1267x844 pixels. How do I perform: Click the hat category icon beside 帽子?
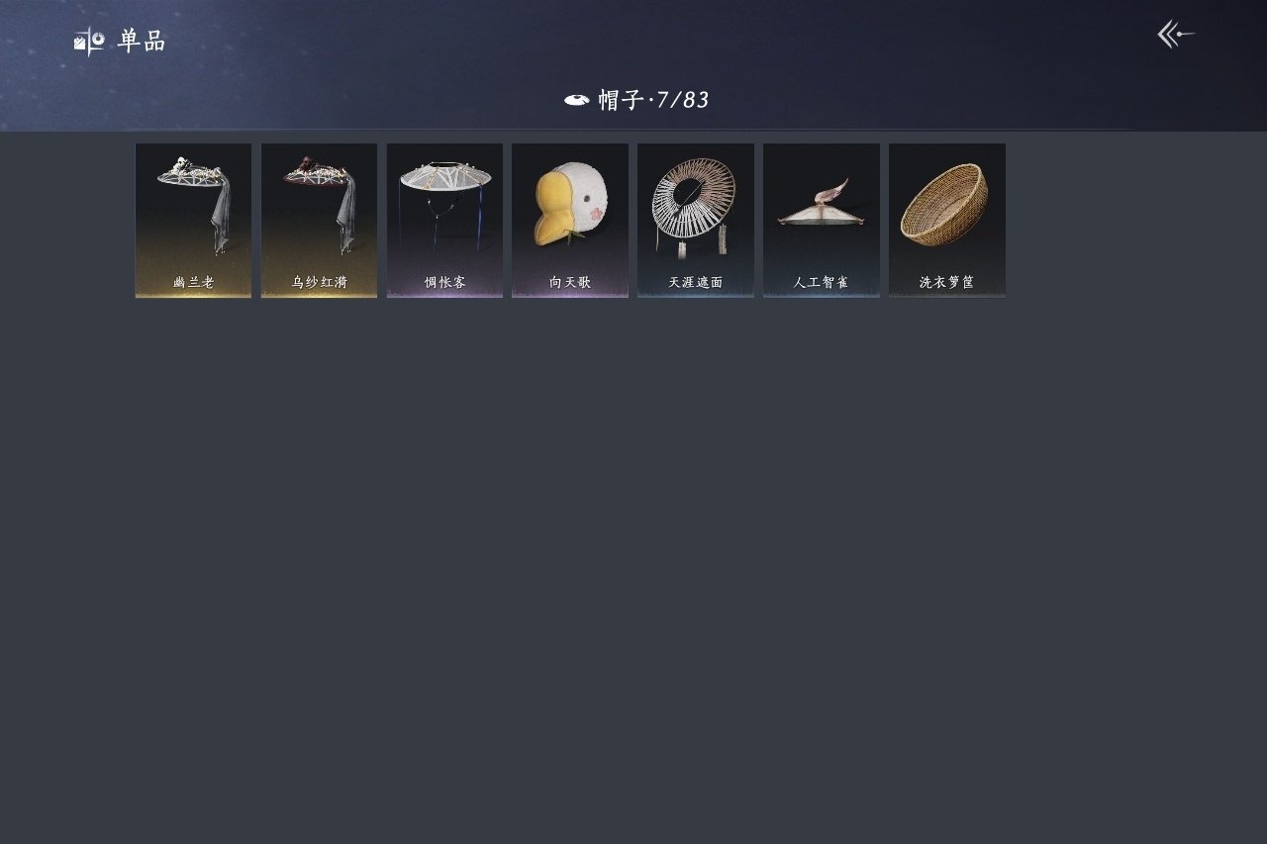(x=576, y=100)
